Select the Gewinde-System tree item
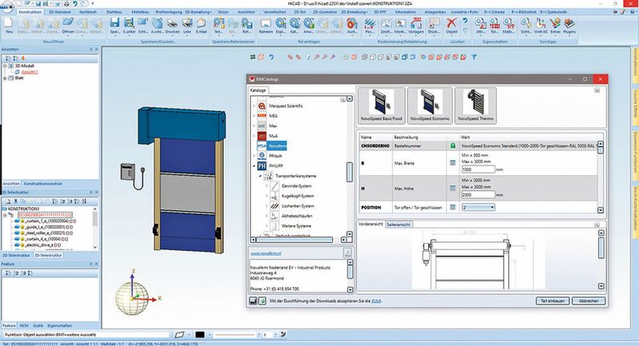 point(296,186)
